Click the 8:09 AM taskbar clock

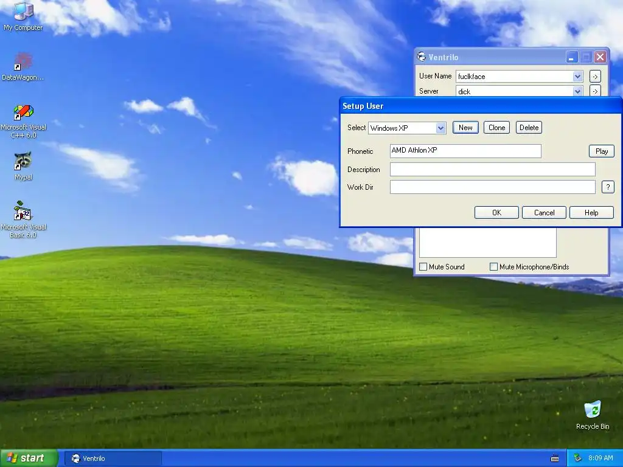tap(600, 458)
